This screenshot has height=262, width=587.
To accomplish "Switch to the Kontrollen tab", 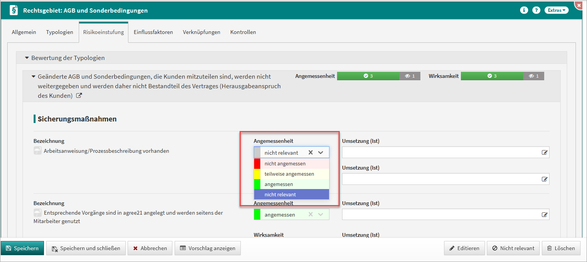I will (243, 32).
